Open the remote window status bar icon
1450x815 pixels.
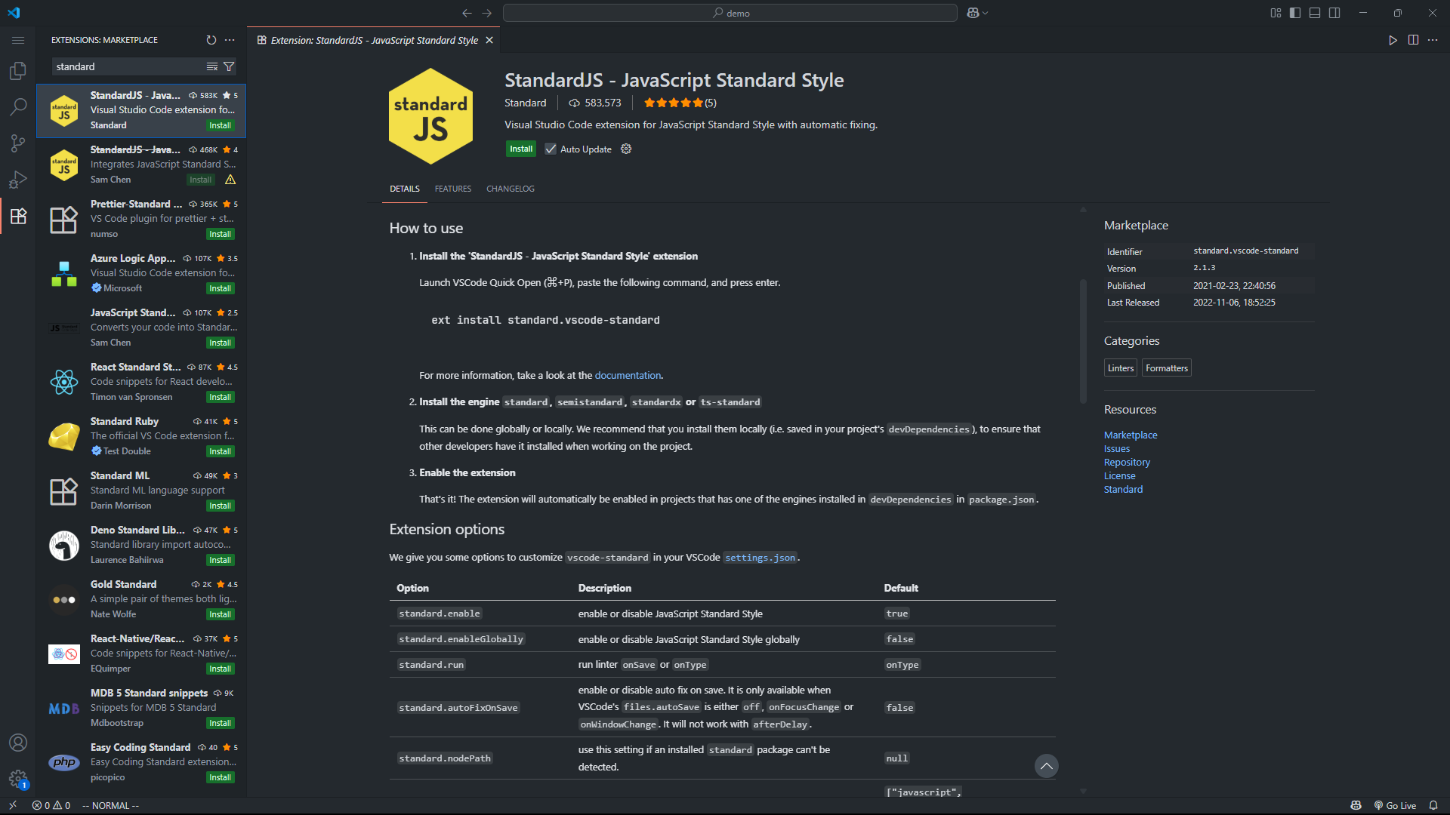point(13,805)
